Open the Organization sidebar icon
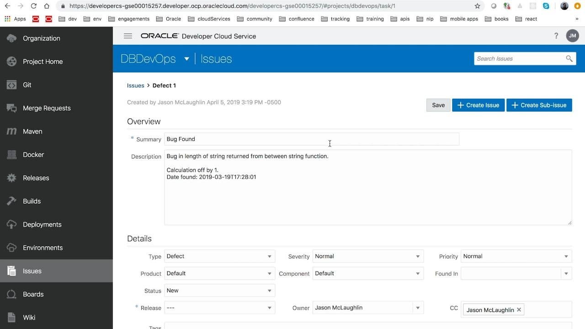 pos(12,38)
